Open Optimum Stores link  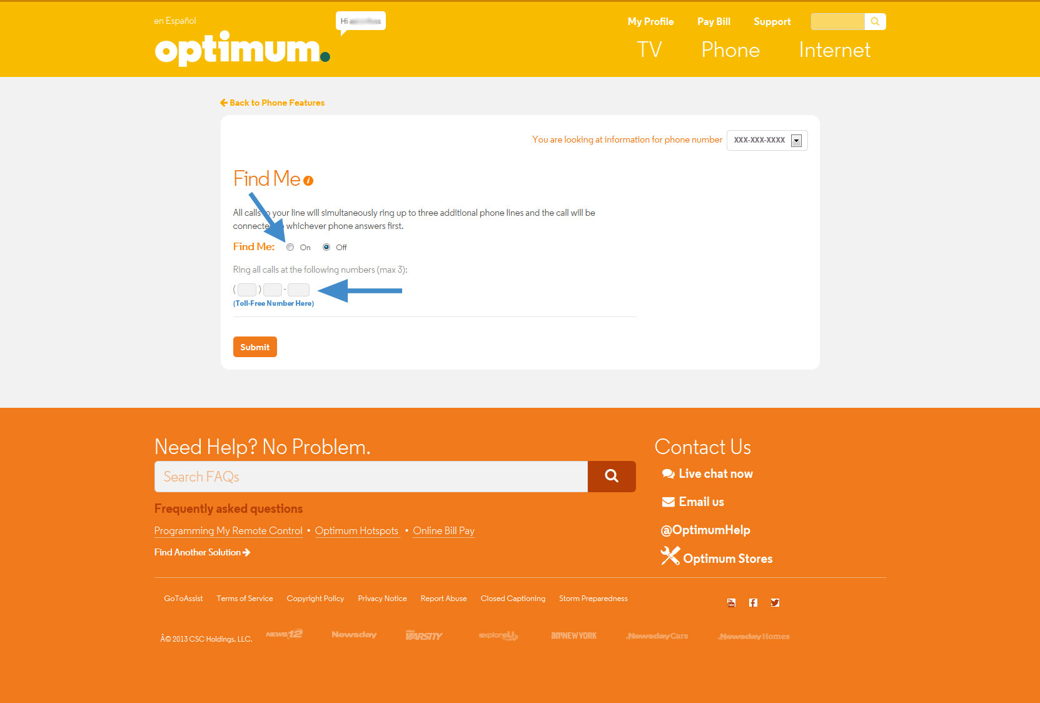click(x=728, y=559)
